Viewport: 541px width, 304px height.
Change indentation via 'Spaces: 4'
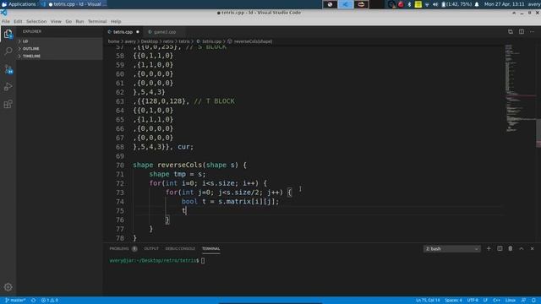tap(453, 301)
